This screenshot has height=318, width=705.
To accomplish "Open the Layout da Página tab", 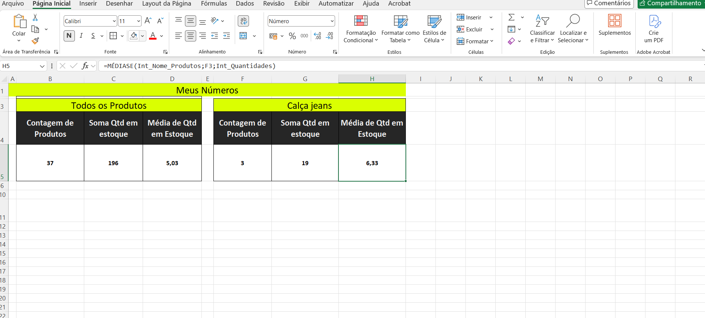I will pos(167,4).
